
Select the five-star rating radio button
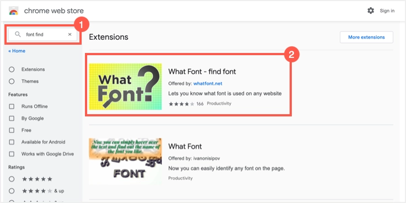[x=12, y=179]
